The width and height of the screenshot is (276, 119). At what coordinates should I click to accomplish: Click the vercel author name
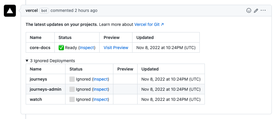pyautogui.click(x=32, y=10)
